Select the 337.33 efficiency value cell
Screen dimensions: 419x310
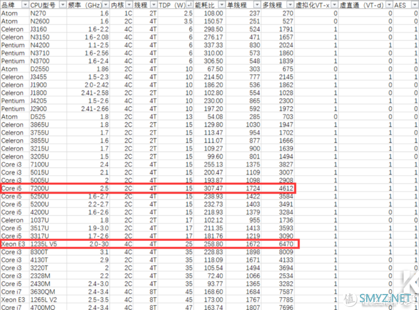coord(209,45)
